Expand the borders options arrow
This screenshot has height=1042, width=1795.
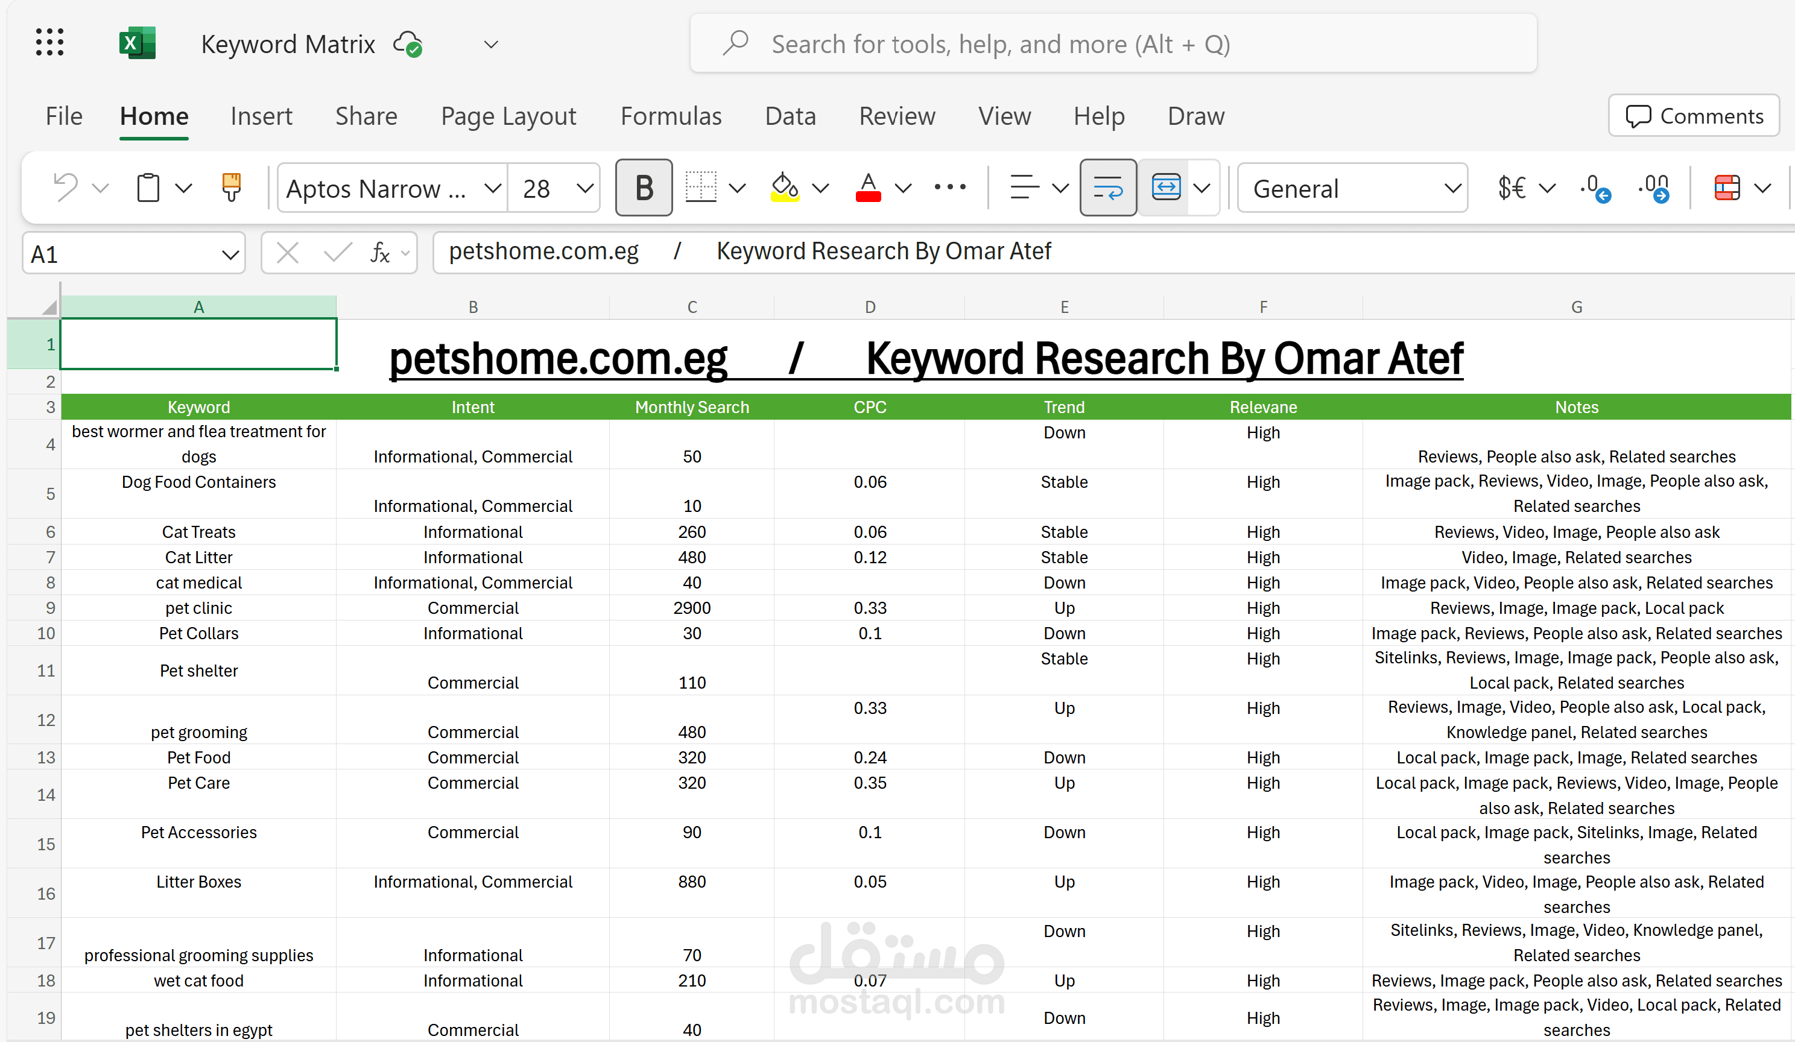point(737,188)
